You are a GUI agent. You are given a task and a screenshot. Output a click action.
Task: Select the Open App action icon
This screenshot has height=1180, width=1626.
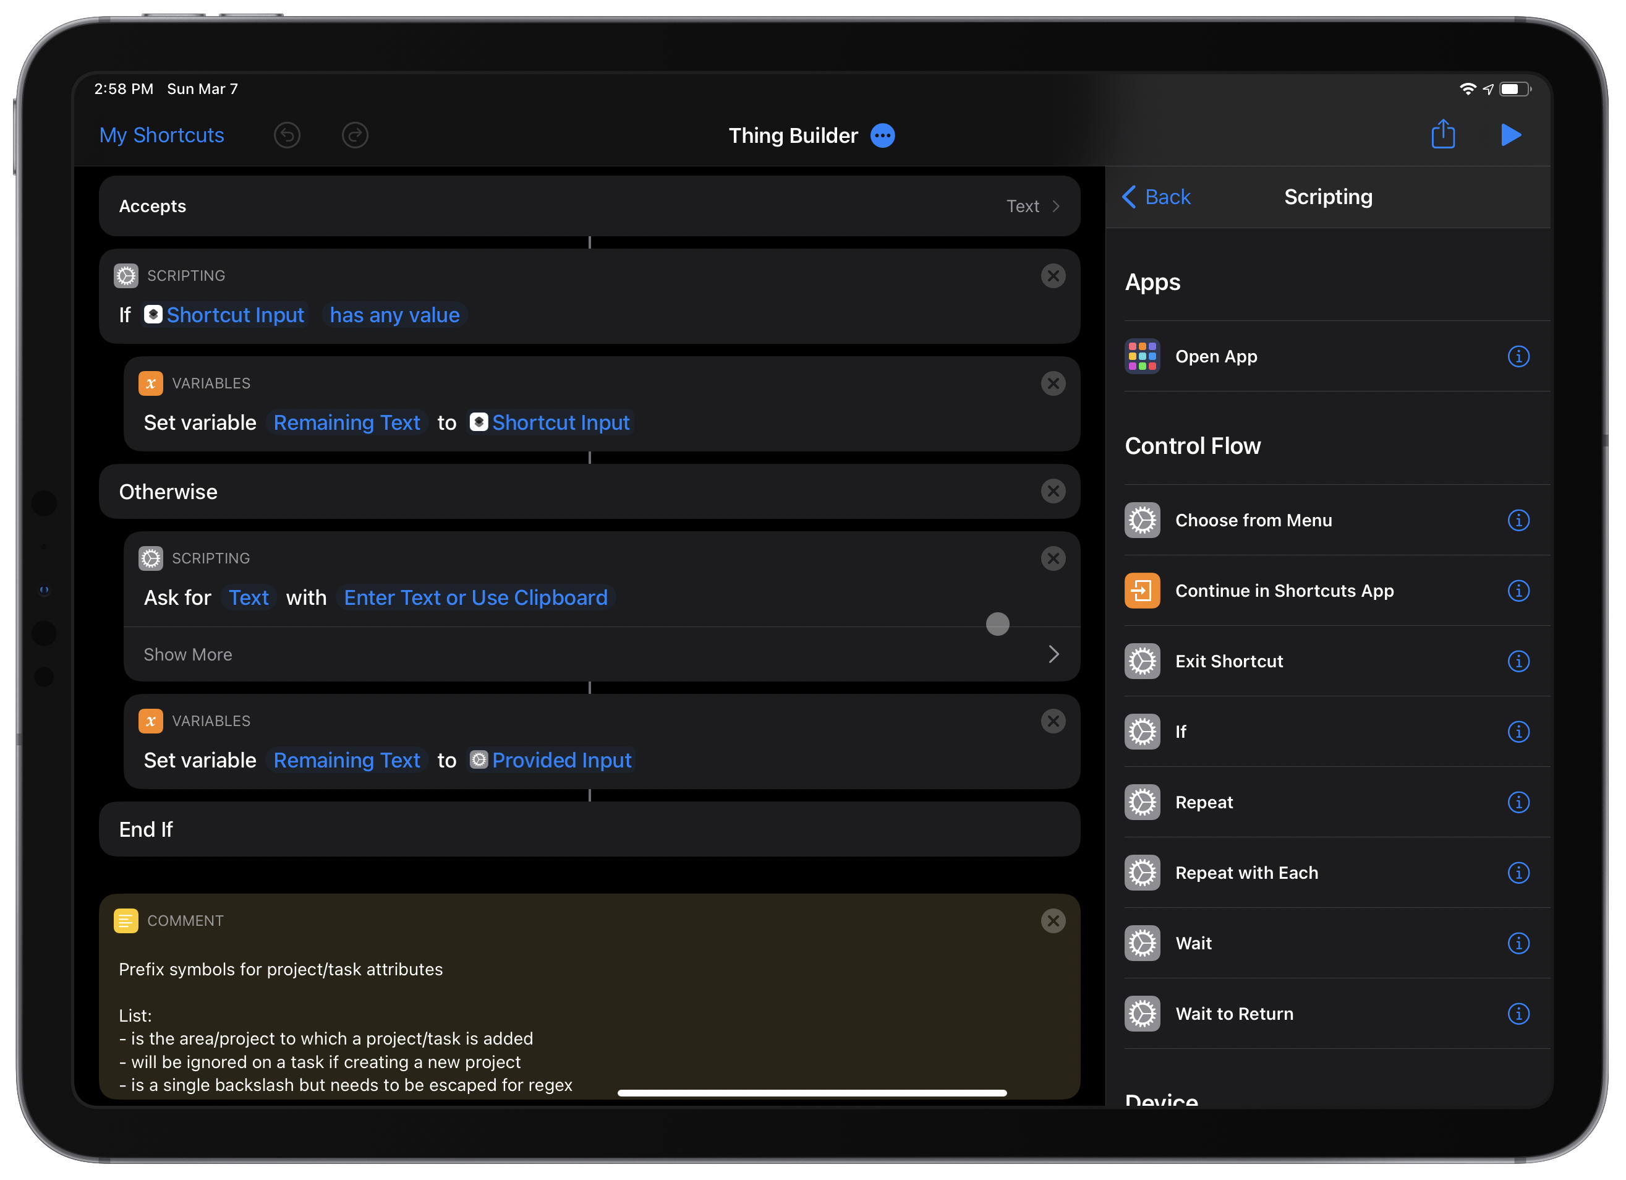1142,356
